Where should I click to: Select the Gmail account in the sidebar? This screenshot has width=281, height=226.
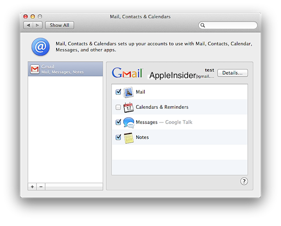[66, 69]
